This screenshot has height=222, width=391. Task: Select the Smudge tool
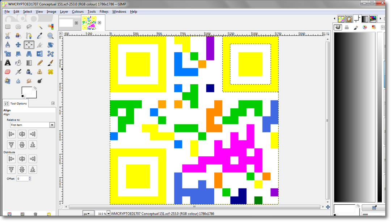pos(29,81)
